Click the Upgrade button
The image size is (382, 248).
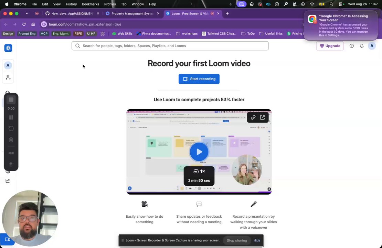[330, 46]
